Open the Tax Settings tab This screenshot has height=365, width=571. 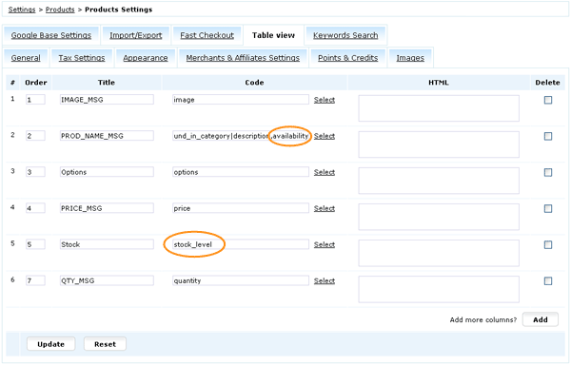[x=82, y=58]
